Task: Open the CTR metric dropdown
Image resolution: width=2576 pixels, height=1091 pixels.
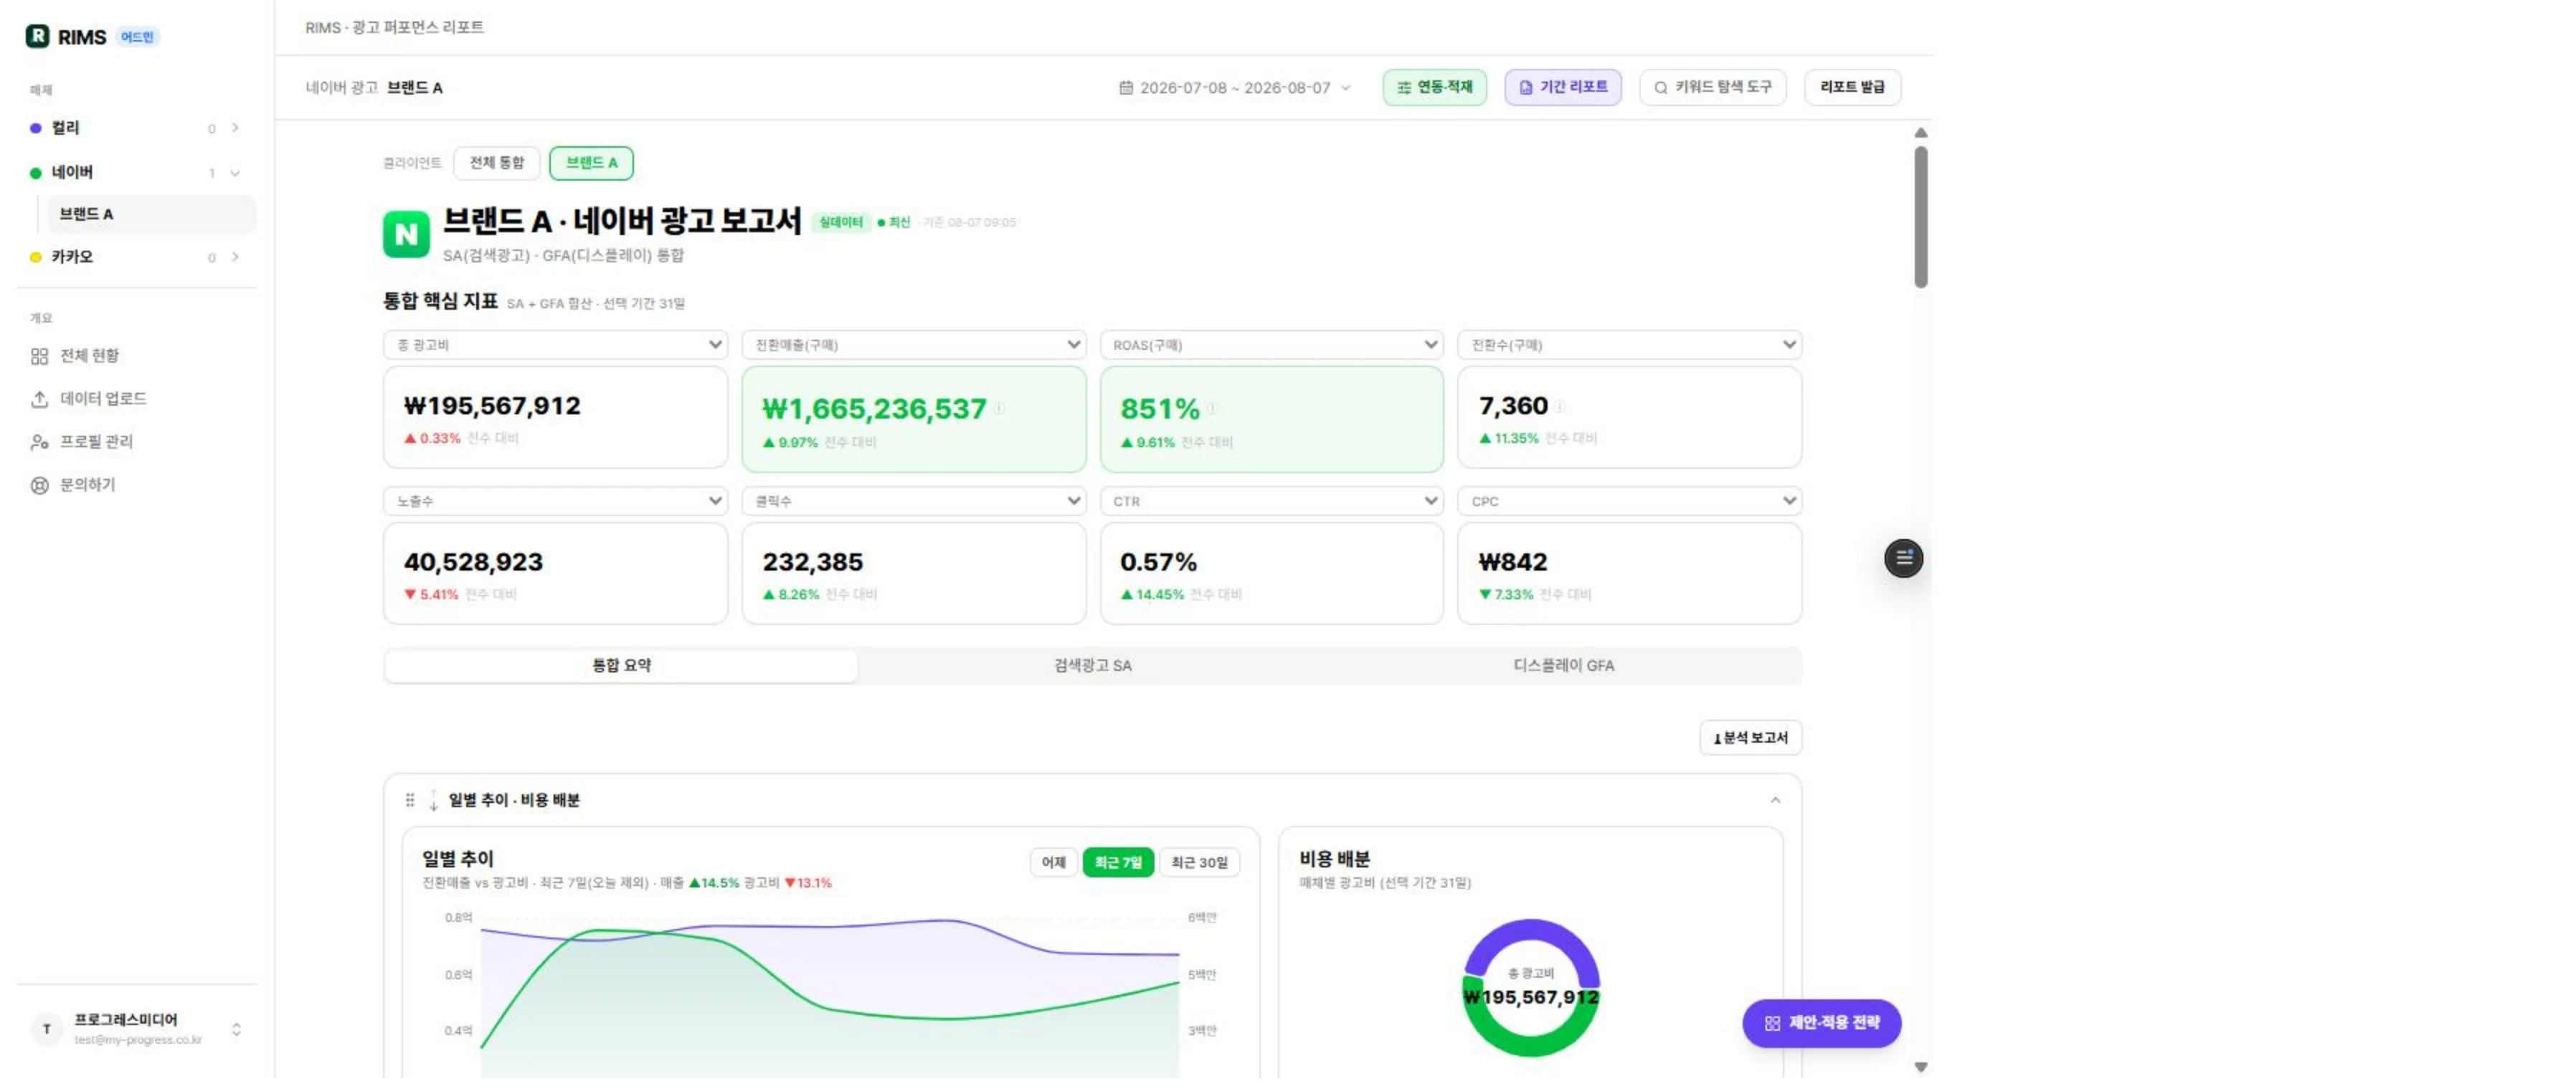Action: (x=1271, y=500)
